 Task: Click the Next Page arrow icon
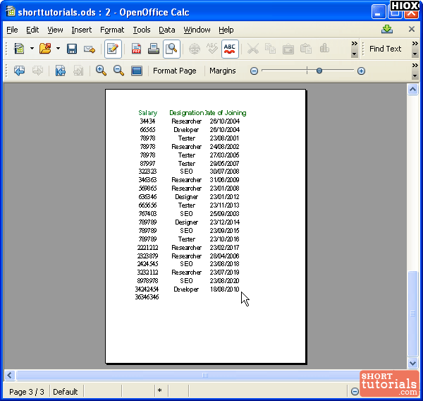(x=37, y=71)
